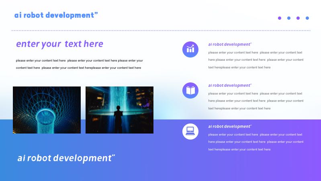Image resolution: width=321 pixels, height=181 pixels.
Task: Click the laptop computer icon
Action: [190, 131]
